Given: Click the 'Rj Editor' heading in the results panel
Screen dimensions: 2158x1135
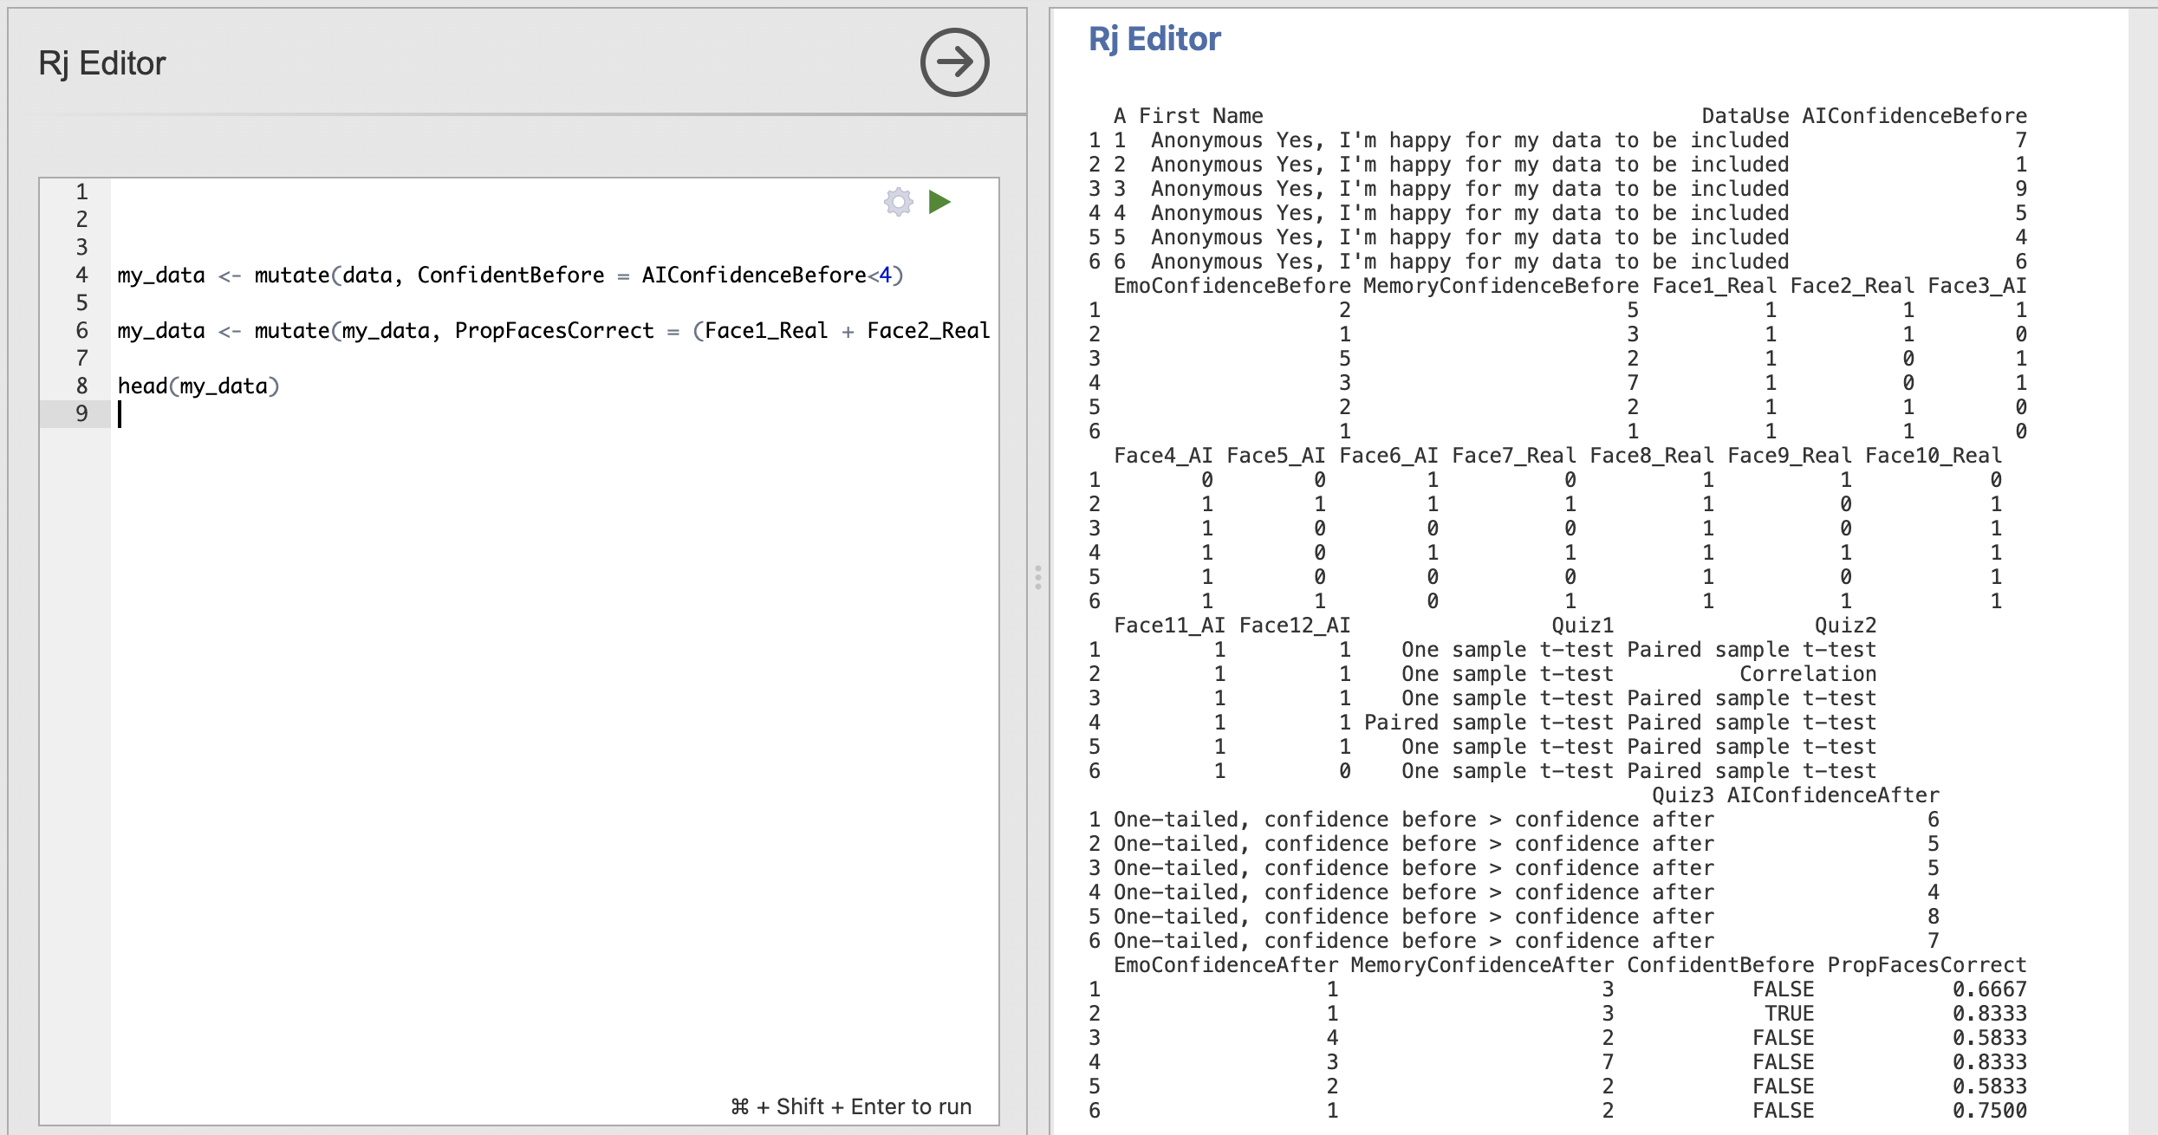Looking at the screenshot, I should (x=1154, y=39).
